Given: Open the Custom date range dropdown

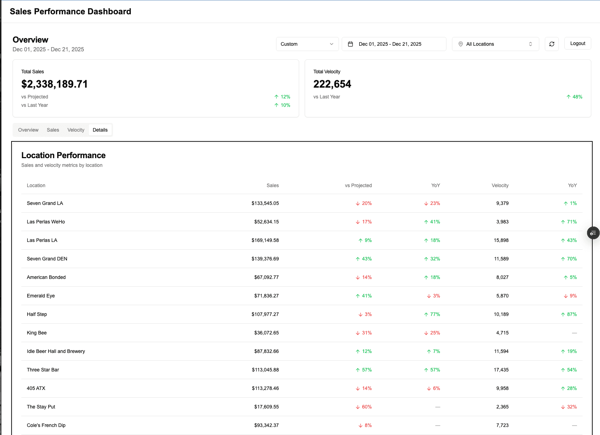Looking at the screenshot, I should pyautogui.click(x=307, y=44).
